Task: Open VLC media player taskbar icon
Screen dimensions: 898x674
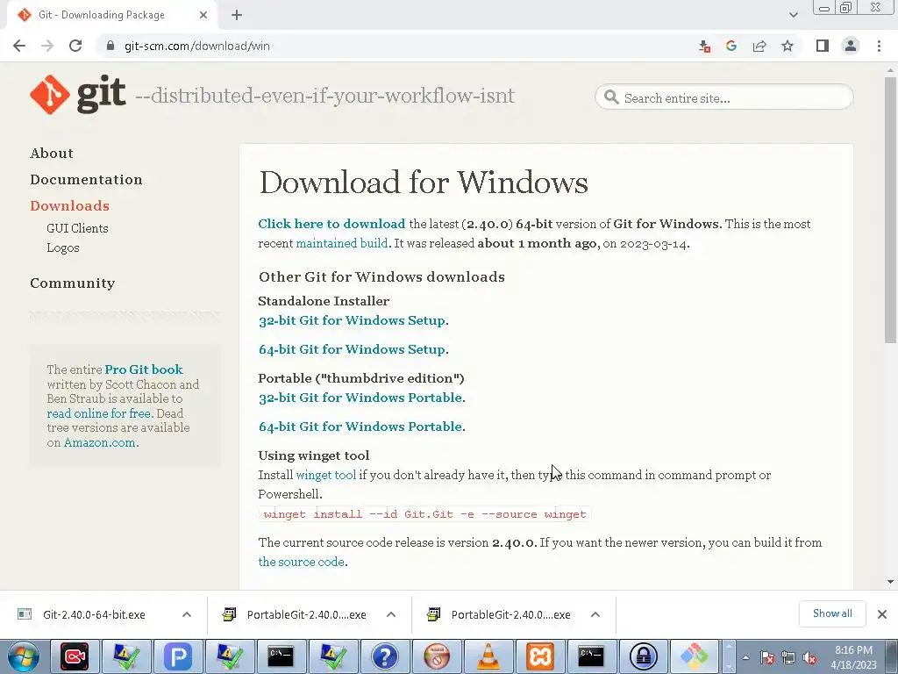Action: coord(488,656)
